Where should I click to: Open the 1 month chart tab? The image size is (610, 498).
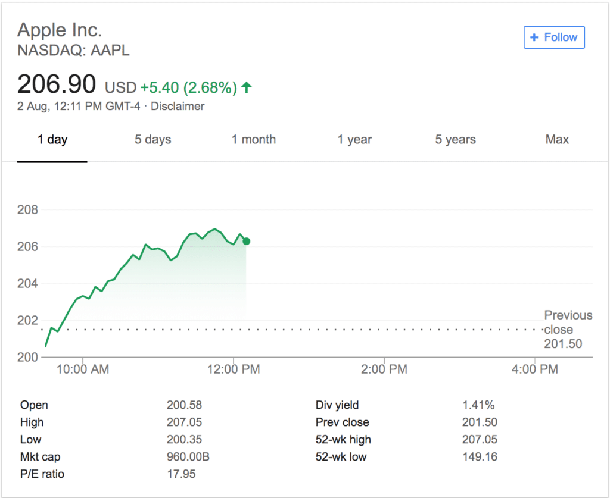[254, 140]
